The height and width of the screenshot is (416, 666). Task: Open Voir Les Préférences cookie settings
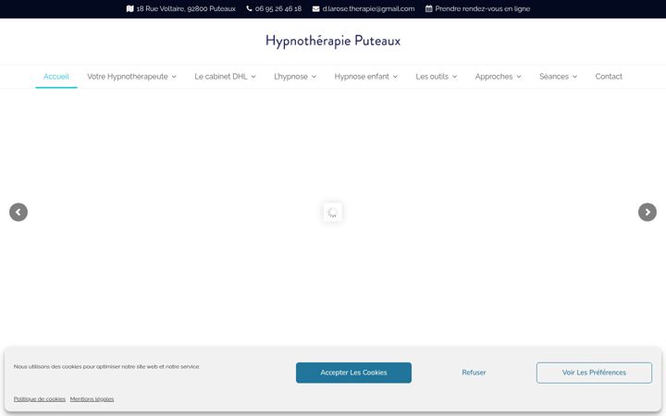(x=594, y=373)
